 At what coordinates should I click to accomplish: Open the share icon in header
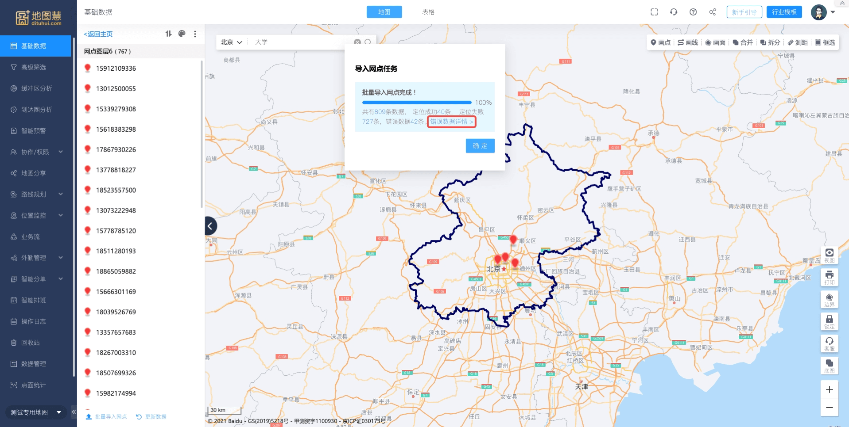(713, 12)
